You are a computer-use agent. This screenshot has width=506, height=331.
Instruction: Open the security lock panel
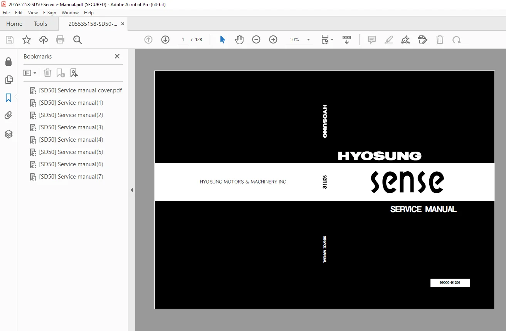pyautogui.click(x=8, y=62)
